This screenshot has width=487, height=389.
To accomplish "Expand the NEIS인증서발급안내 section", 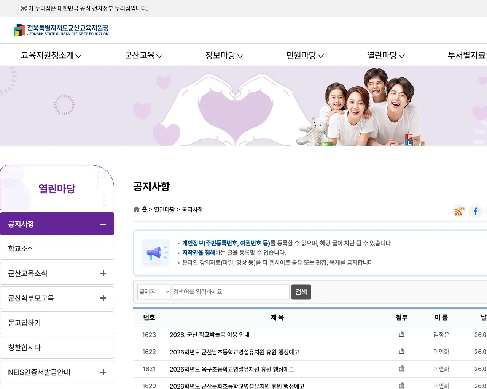I will (103, 372).
